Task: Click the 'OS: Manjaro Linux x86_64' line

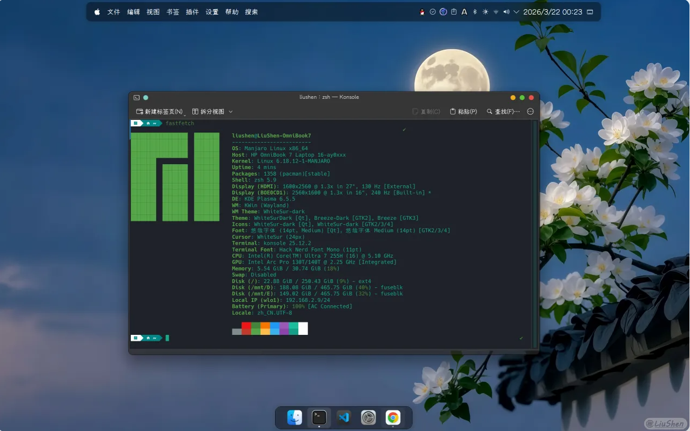Action: pyautogui.click(x=270, y=148)
